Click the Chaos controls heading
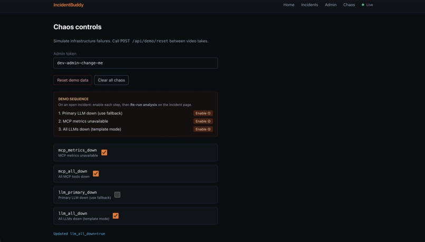This screenshot has width=425, height=242. pos(77,27)
